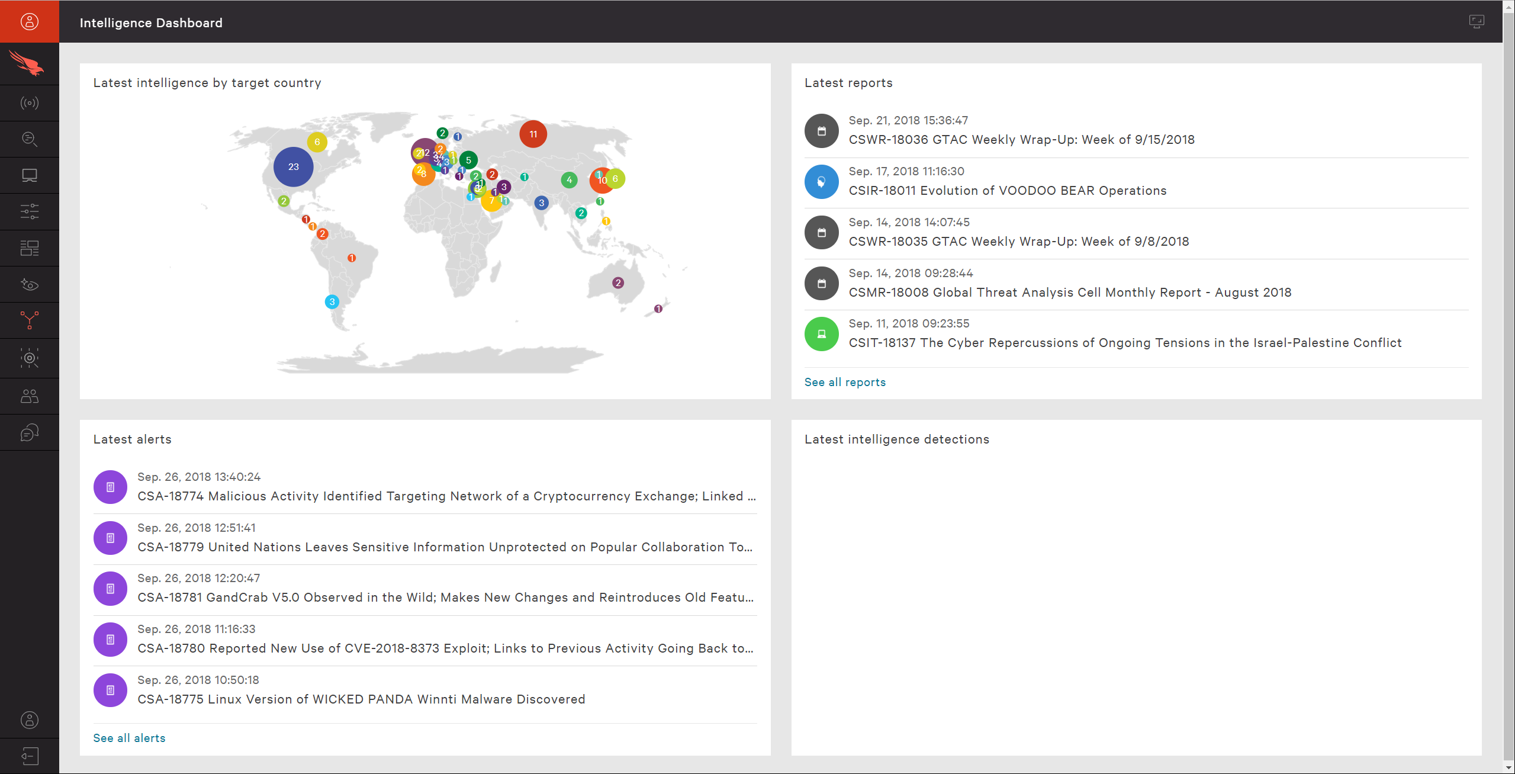The image size is (1515, 774).
Task: Open the Support chat bubble icon
Action: [x=29, y=432]
